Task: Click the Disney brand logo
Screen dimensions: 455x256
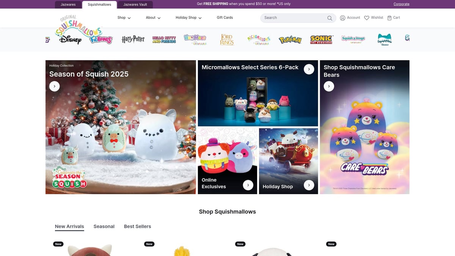Action: pyautogui.click(x=70, y=39)
